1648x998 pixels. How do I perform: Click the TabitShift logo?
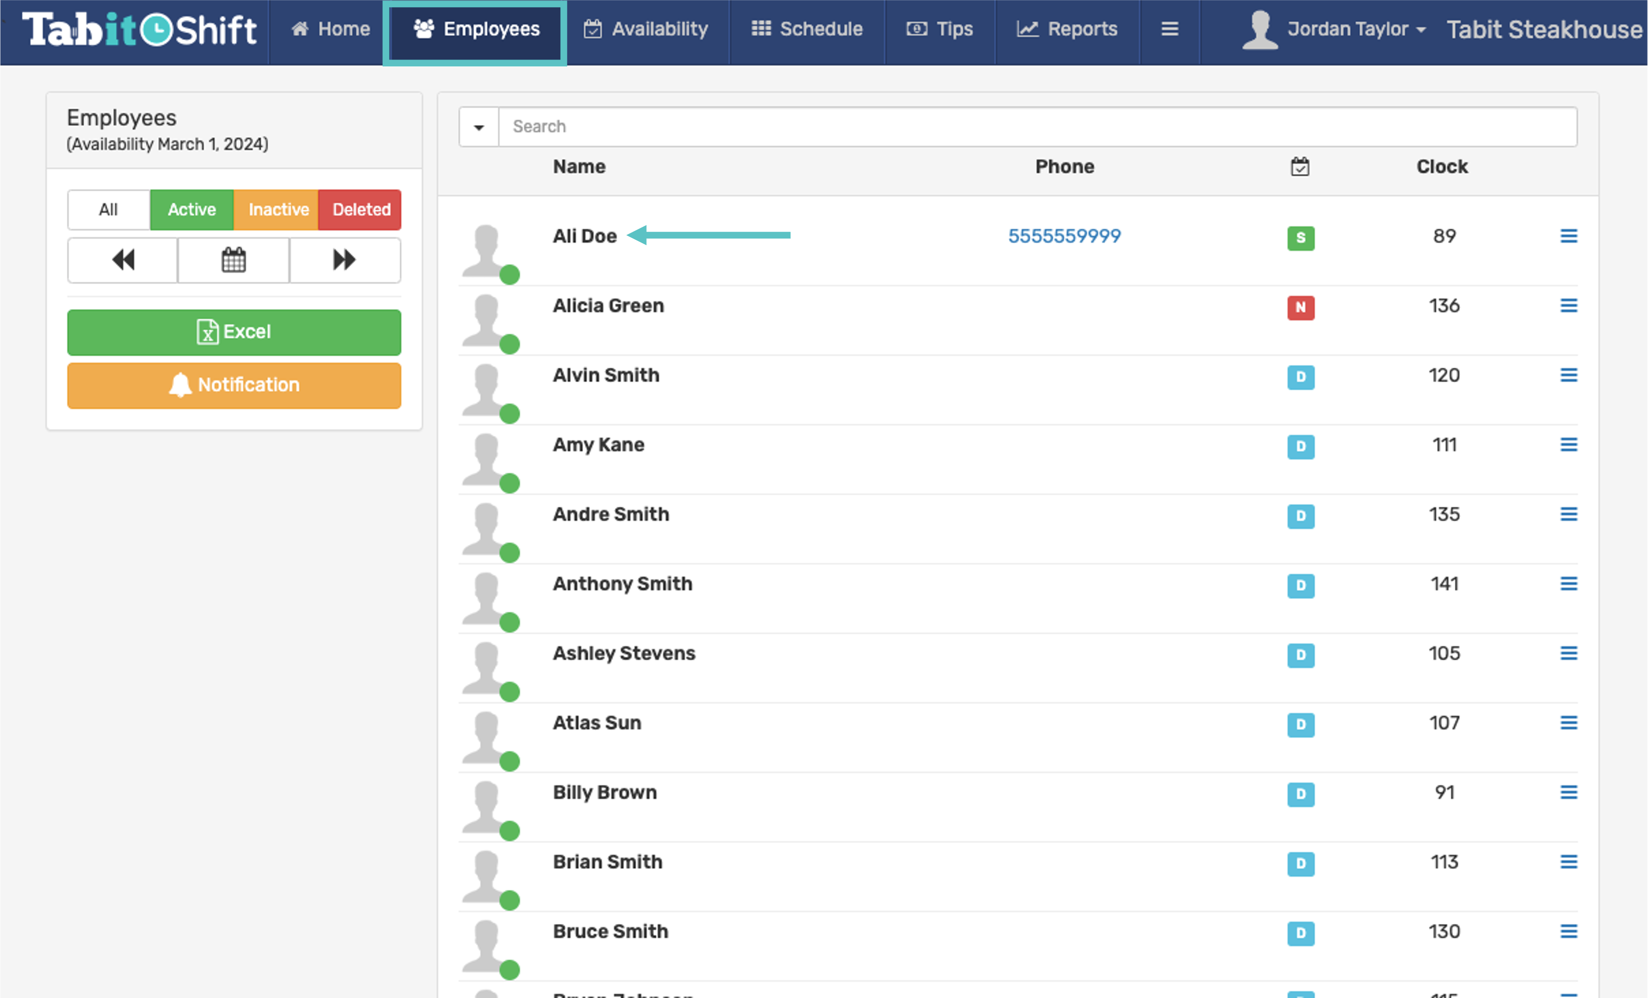(140, 29)
